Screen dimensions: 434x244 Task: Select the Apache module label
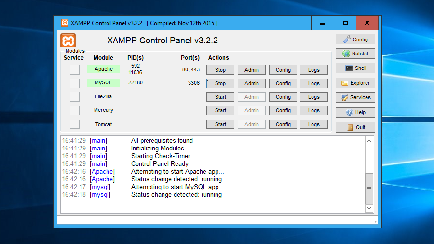104,69
